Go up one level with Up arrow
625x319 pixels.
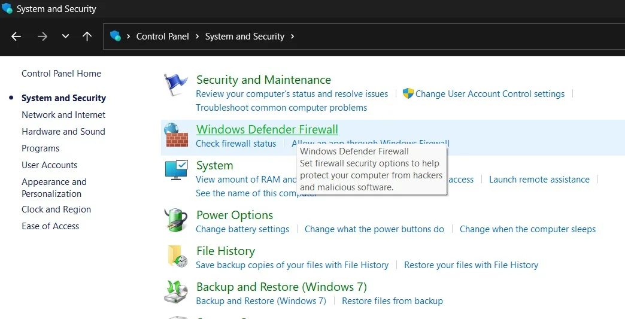(87, 37)
